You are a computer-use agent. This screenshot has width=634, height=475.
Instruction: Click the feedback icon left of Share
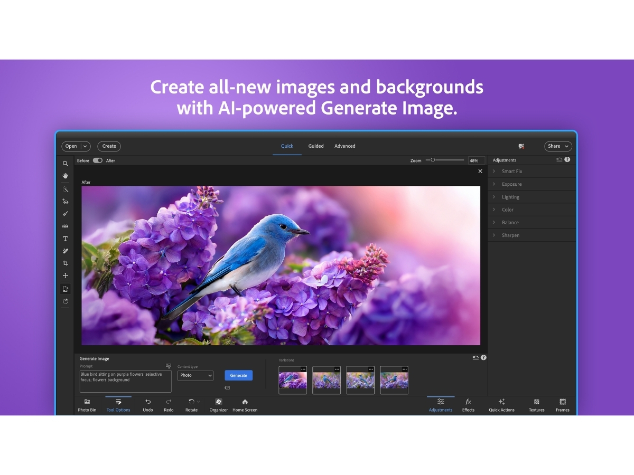(x=521, y=146)
